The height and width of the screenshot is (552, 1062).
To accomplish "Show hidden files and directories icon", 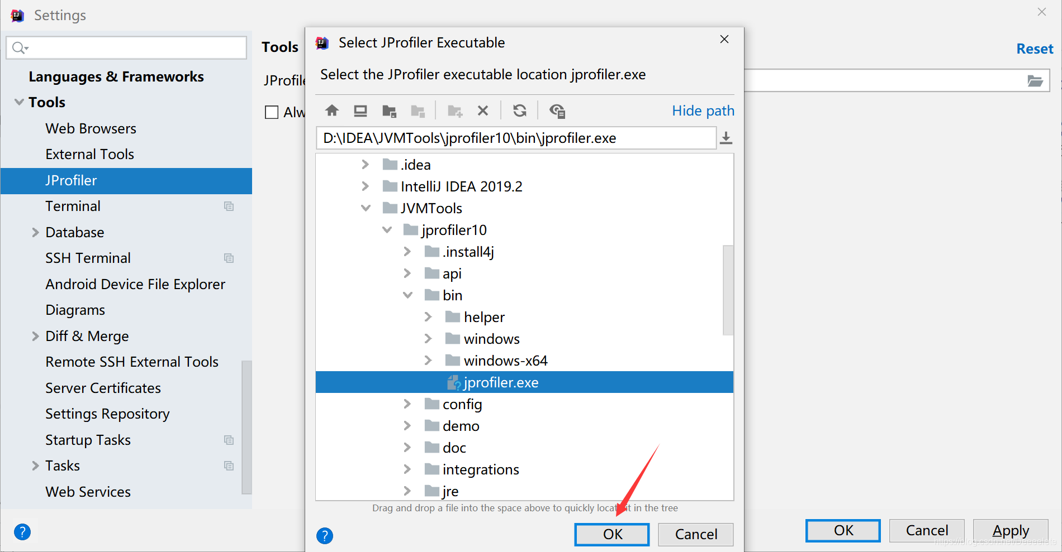I will [x=557, y=111].
